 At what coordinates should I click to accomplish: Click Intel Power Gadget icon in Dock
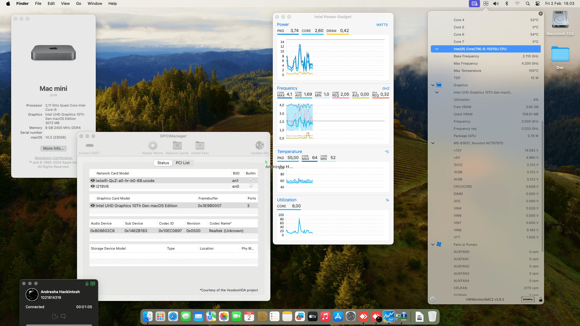click(389, 316)
